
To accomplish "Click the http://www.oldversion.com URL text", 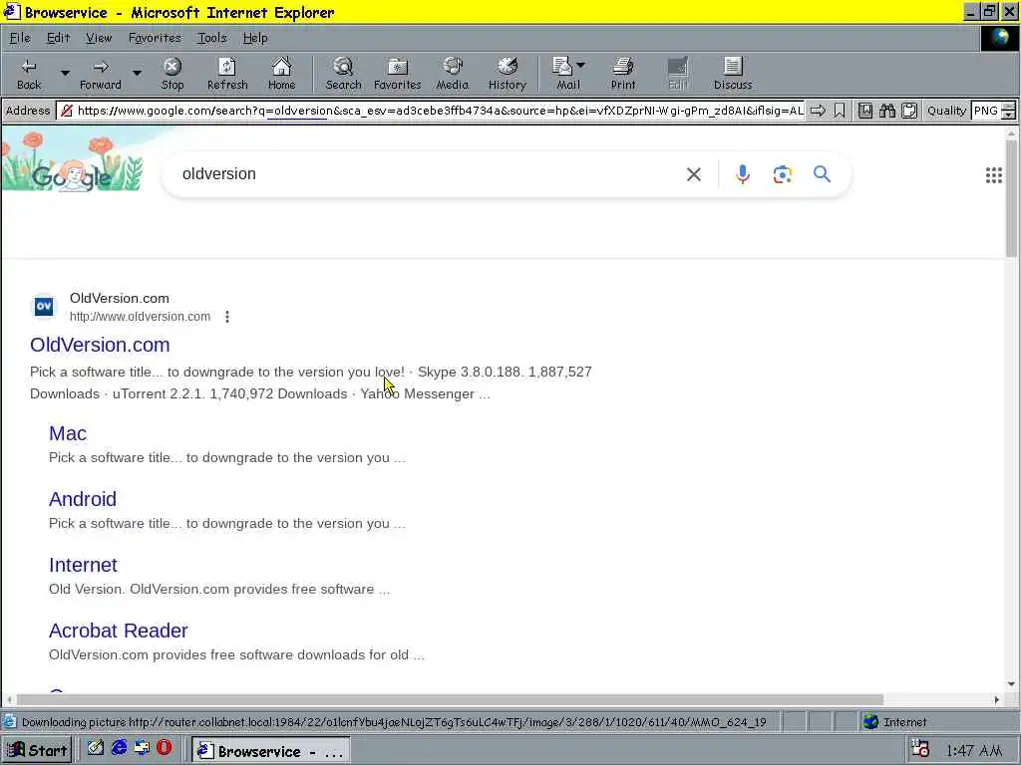I will 140,317.
